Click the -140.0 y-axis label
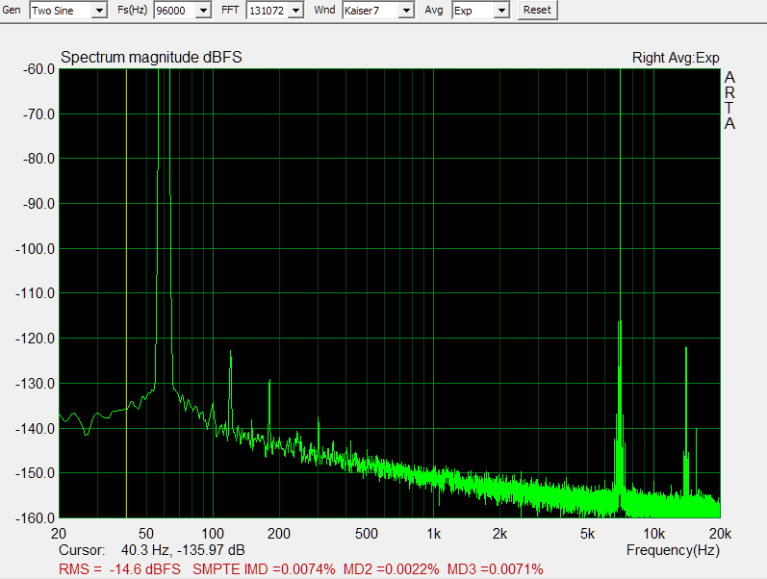This screenshot has width=767, height=579. [36, 428]
